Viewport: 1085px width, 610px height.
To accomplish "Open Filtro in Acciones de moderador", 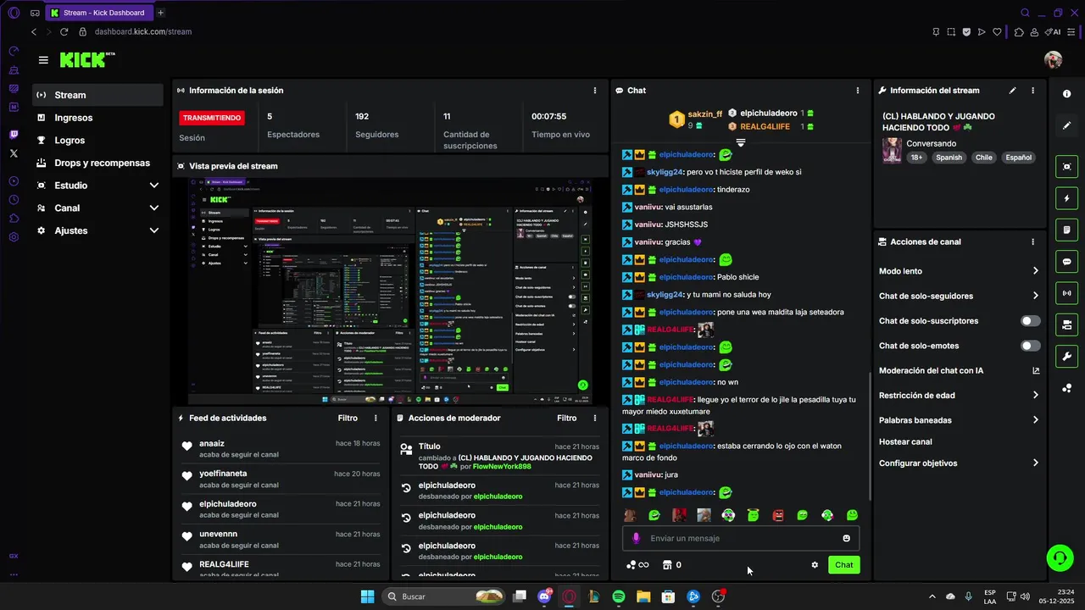I will click(x=566, y=418).
